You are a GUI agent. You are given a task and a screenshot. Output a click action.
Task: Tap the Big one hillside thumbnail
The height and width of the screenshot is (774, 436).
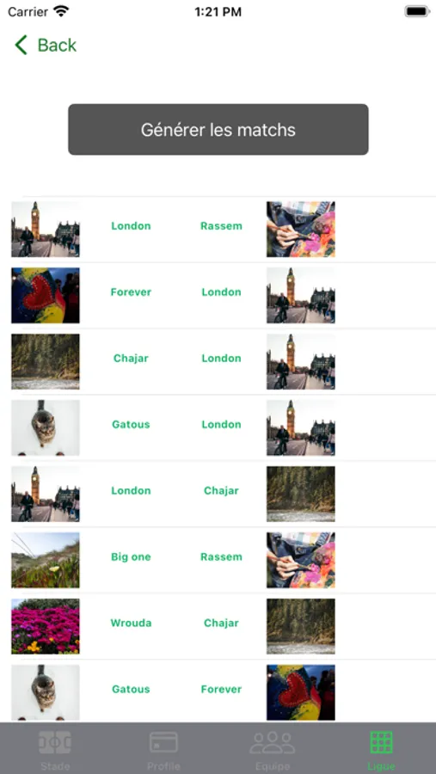(46, 560)
